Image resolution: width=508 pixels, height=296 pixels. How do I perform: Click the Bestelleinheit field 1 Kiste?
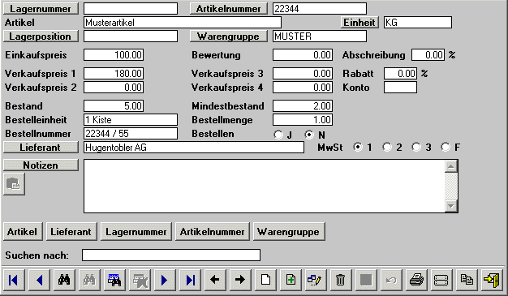pyautogui.click(x=131, y=119)
